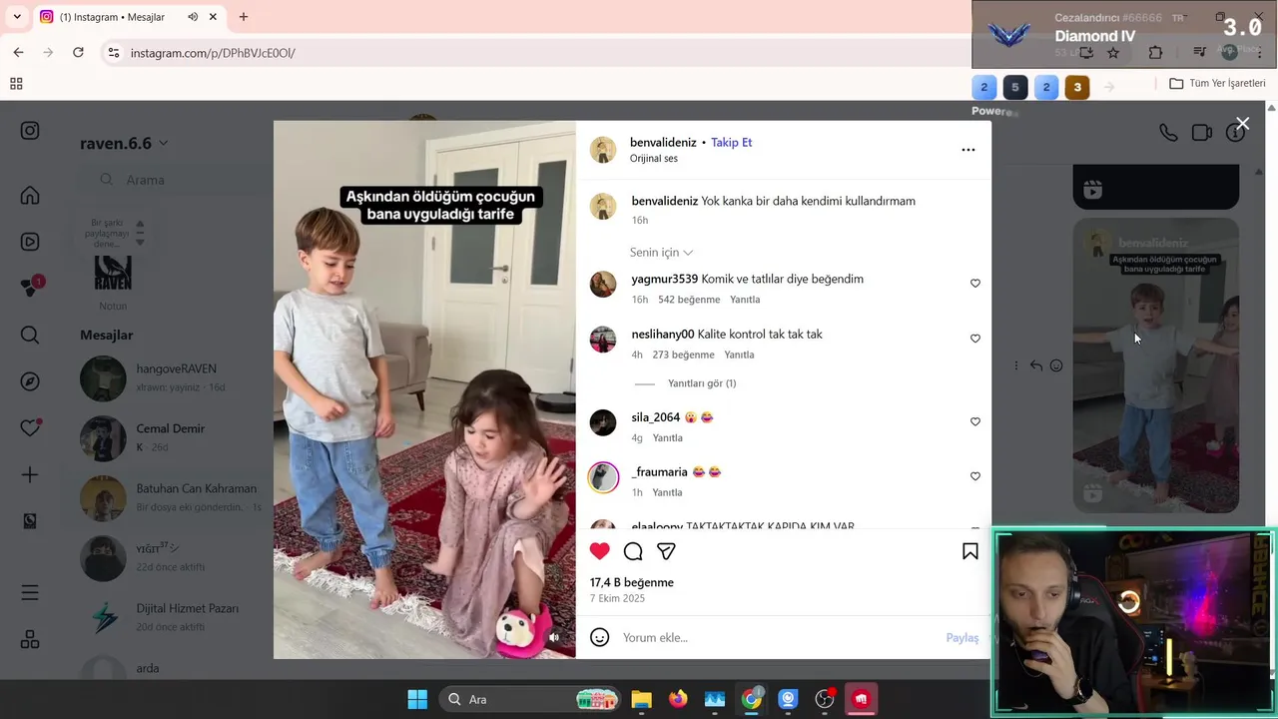1278x719 pixels.
Task: Save the post with bookmark icon
Action: (x=969, y=551)
